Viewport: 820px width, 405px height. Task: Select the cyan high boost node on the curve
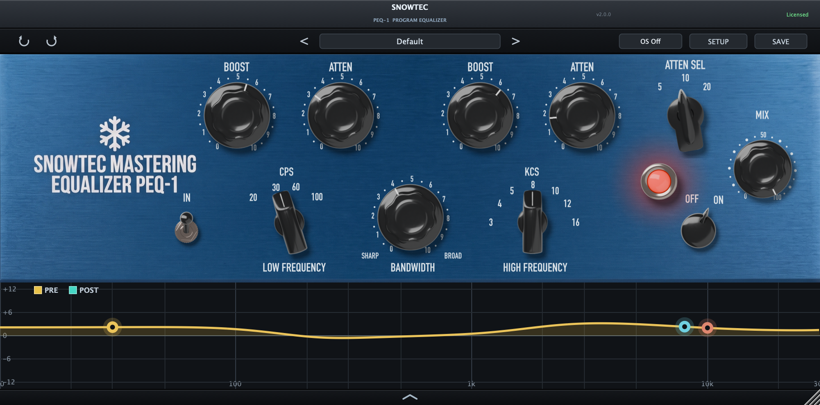685,327
